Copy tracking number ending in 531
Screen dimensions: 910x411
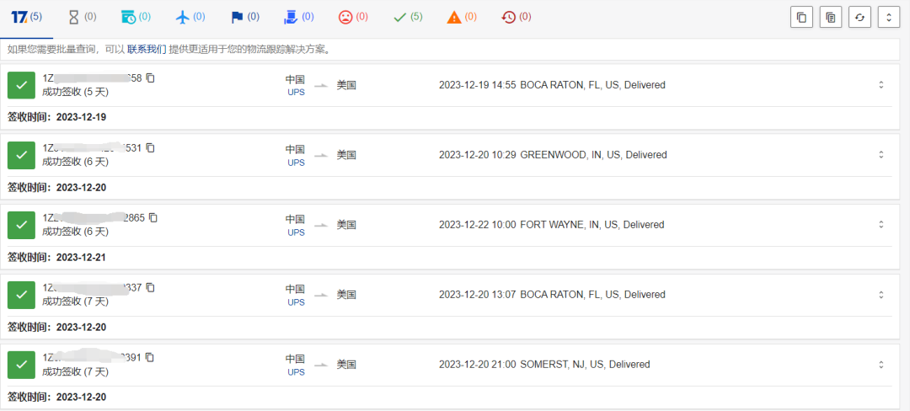coord(151,148)
